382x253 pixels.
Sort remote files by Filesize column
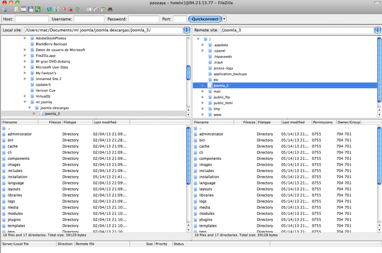(x=245, y=122)
